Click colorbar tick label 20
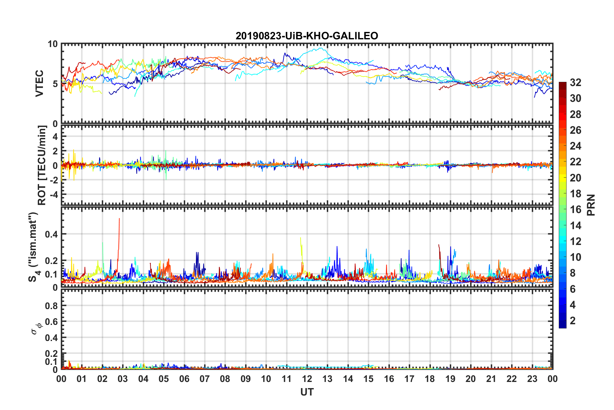Screen dimensions: 614x410 (x=575, y=178)
